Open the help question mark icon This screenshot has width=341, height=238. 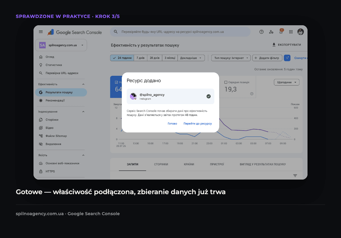pos(262,32)
